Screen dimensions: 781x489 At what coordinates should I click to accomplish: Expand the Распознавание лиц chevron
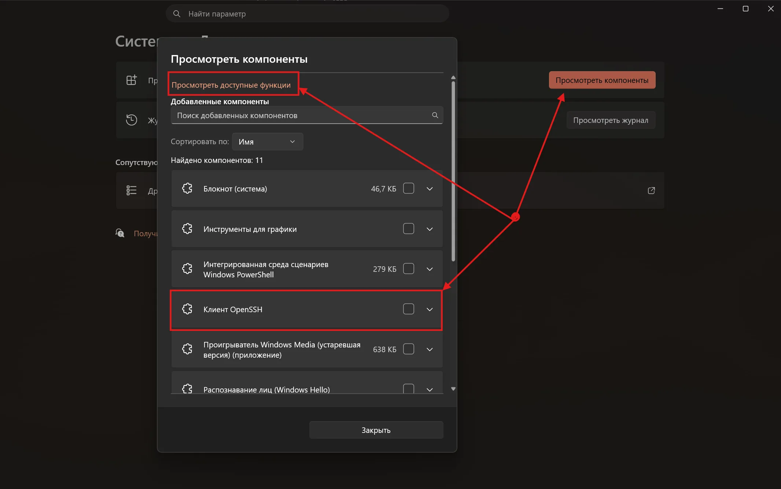(430, 390)
